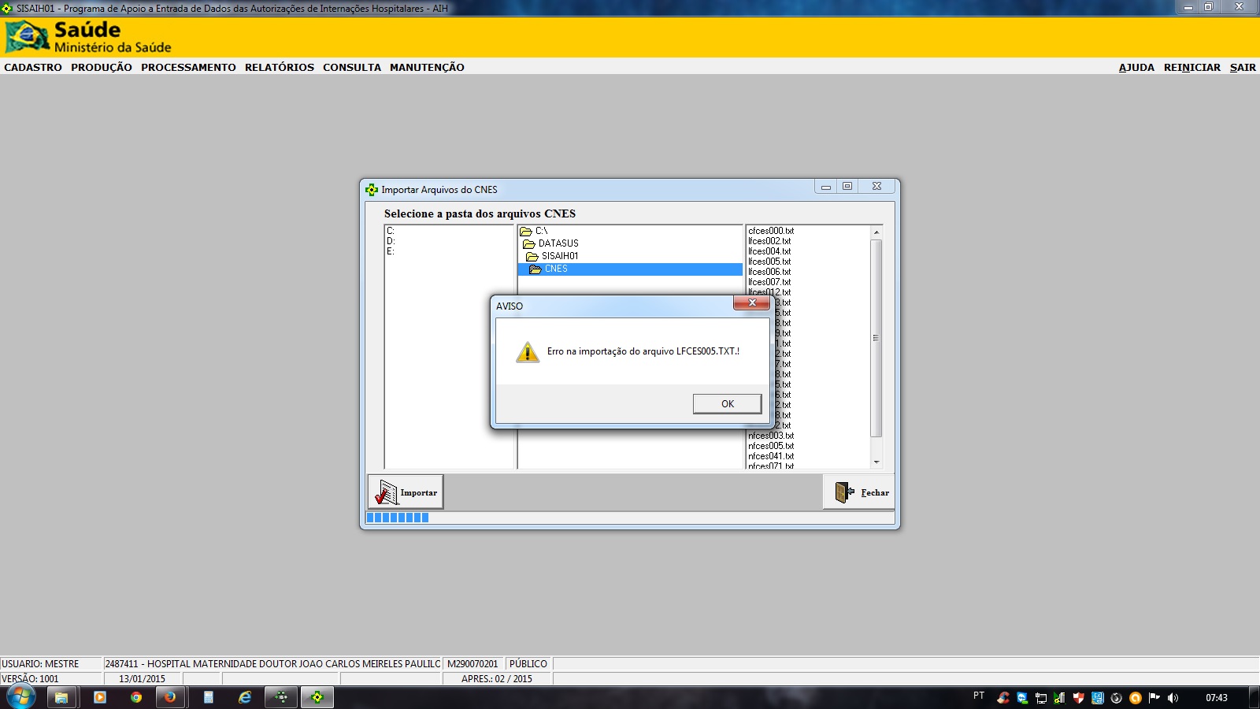Launch Internet Explorer from the taskbar
The image size is (1260, 709).
point(245,697)
